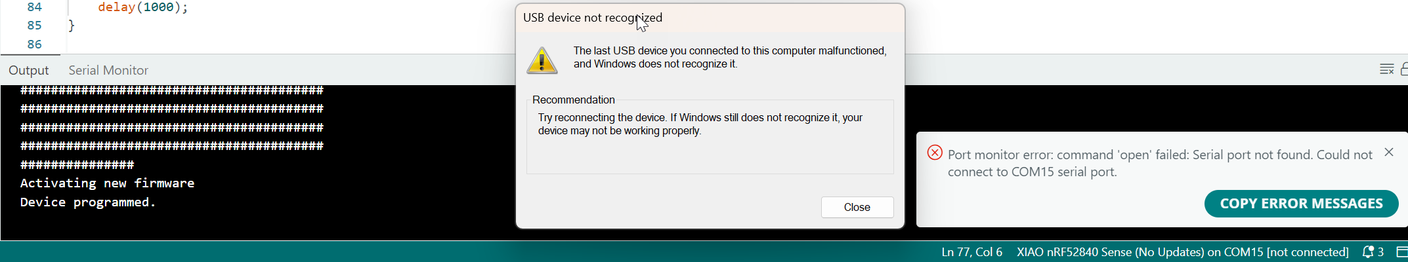This screenshot has width=1408, height=262.
Task: Click the 'Activating new firmware' output line
Action: tap(107, 183)
